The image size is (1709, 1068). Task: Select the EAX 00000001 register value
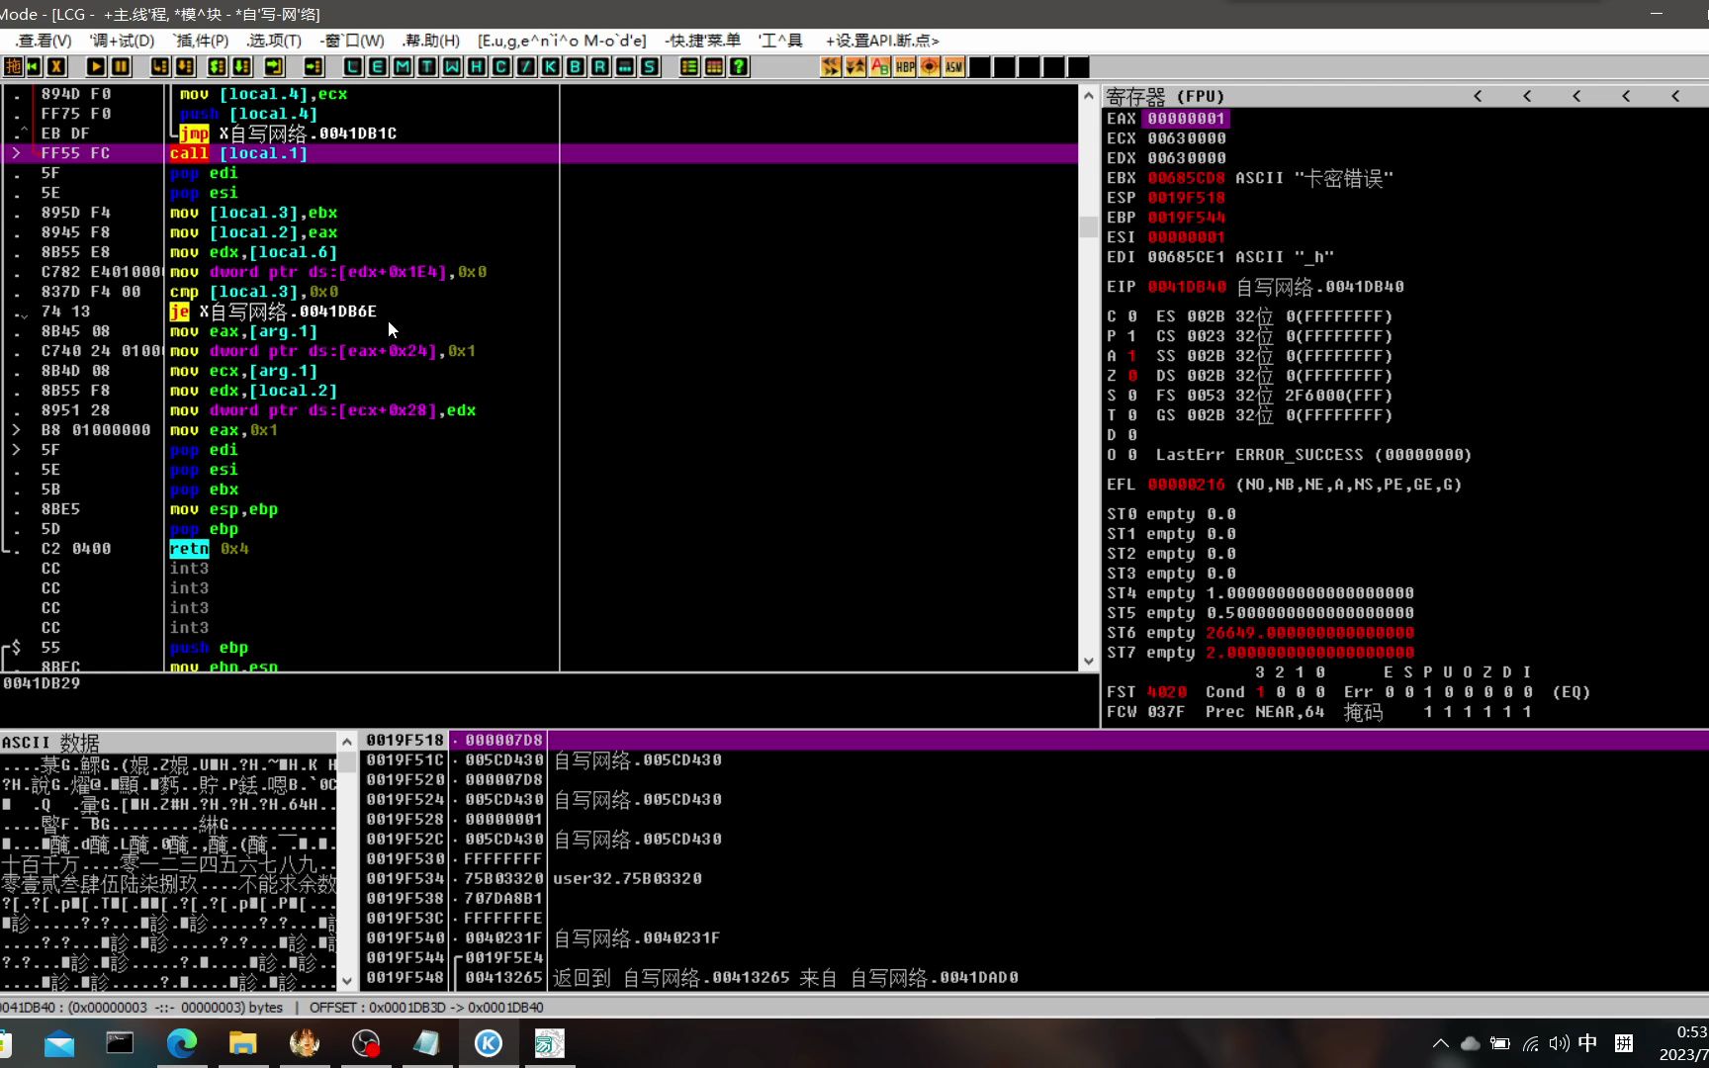[1186, 119]
